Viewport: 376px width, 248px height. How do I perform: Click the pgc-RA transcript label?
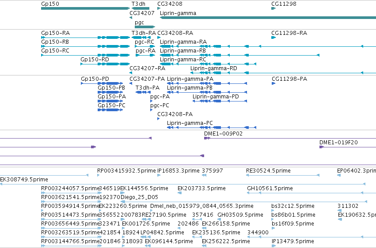click(x=145, y=51)
